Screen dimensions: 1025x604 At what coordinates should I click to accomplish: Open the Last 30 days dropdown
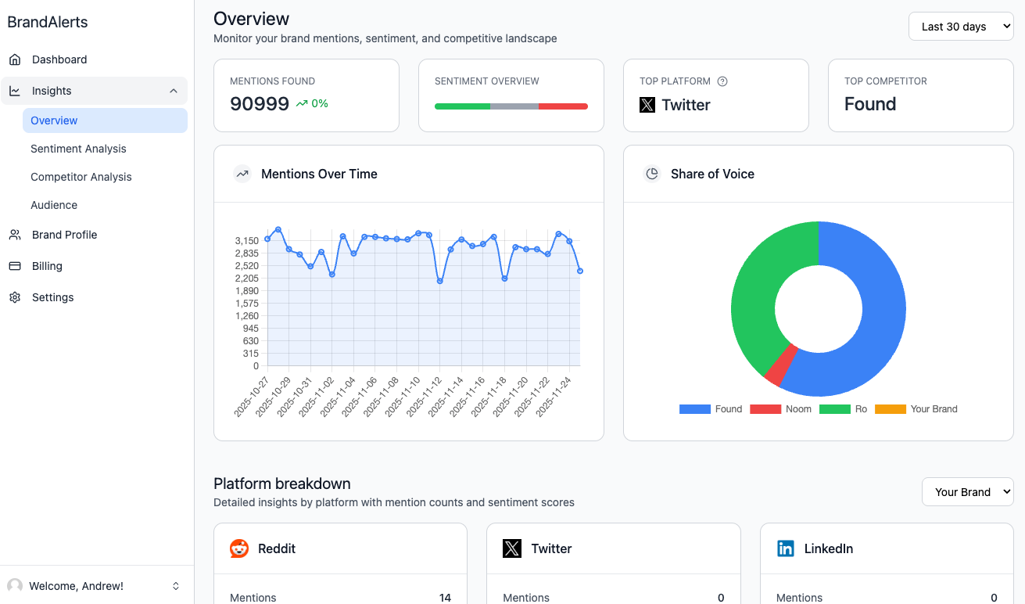[961, 27]
